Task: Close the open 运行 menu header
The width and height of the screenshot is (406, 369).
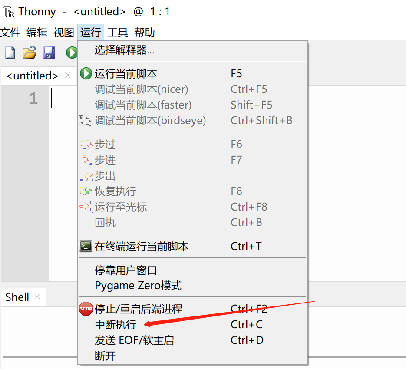Action: pyautogui.click(x=91, y=33)
